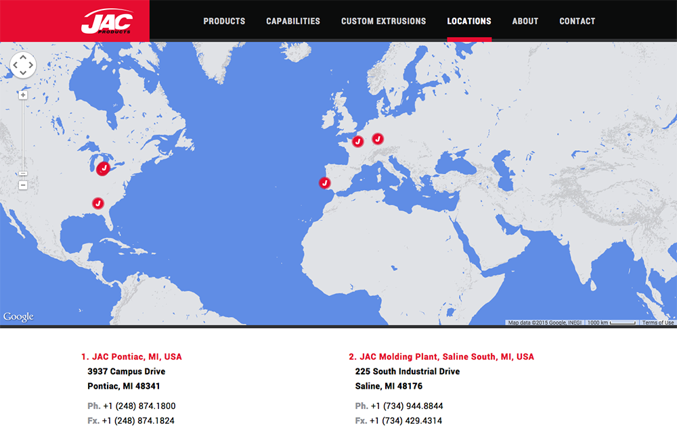Viewport: 677px width, 438px height.
Task: Open the Custom Extrusions menu item
Action: (x=383, y=21)
